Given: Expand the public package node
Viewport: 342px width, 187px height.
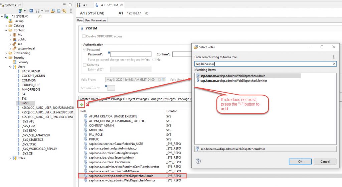Looking at the screenshot, I should [10, 39].
